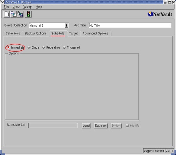Viewport: 176px width, 155px height.
Task: Open the Target tab
Action: 74,34
